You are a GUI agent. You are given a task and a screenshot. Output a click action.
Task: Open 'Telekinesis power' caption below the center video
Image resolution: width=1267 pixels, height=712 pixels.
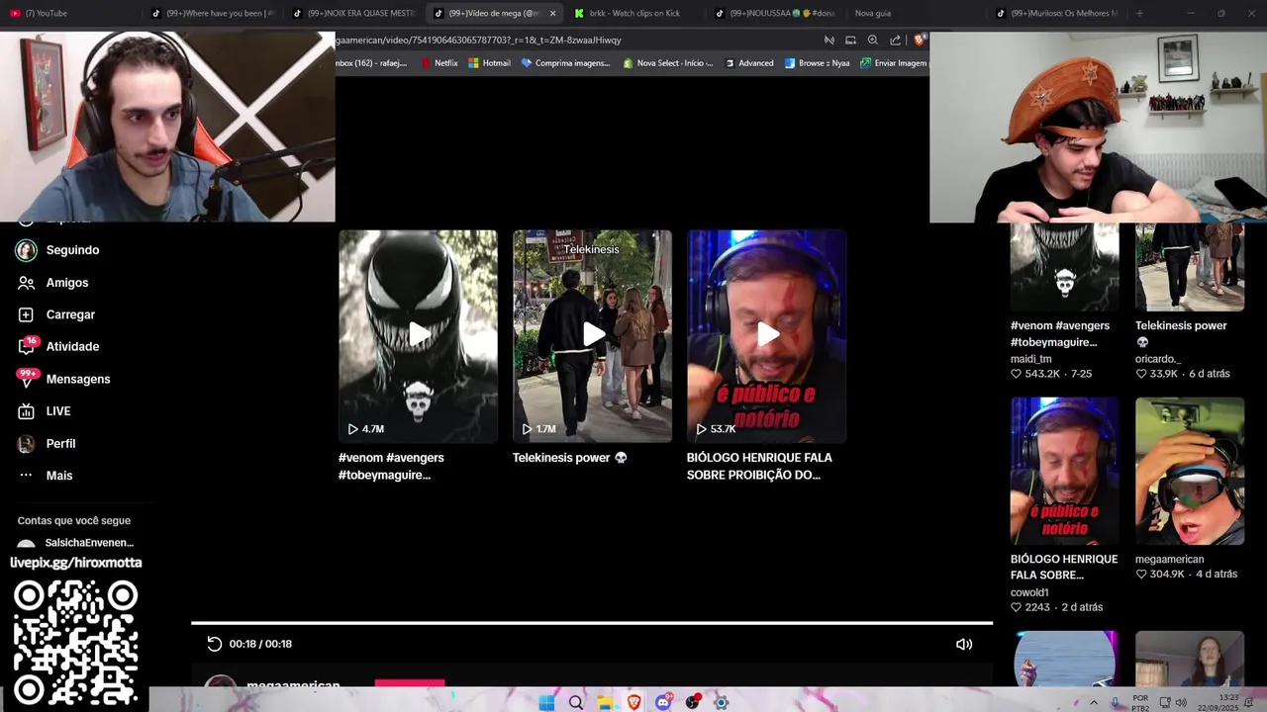(570, 458)
